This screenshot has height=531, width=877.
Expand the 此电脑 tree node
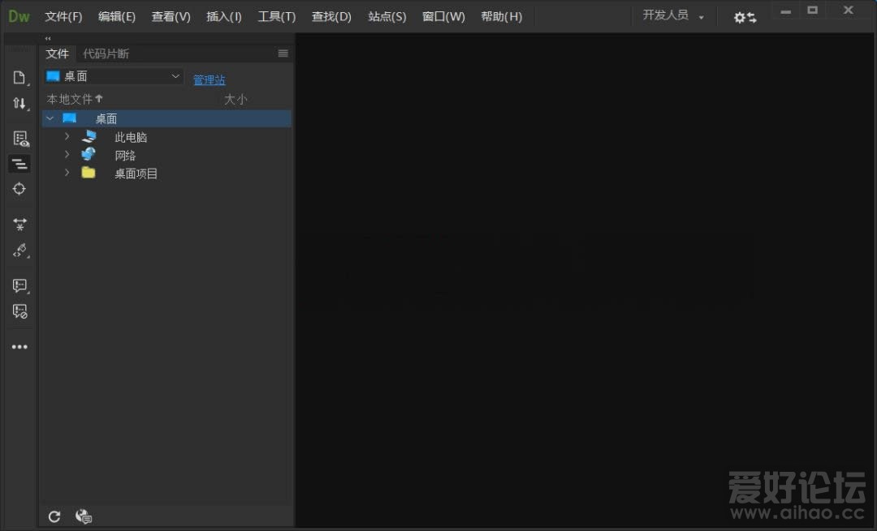(x=67, y=136)
